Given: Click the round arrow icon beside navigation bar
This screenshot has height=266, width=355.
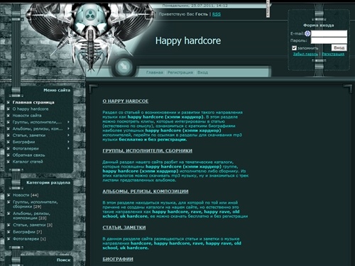Looking at the screenshot, I should [x=124, y=67].
